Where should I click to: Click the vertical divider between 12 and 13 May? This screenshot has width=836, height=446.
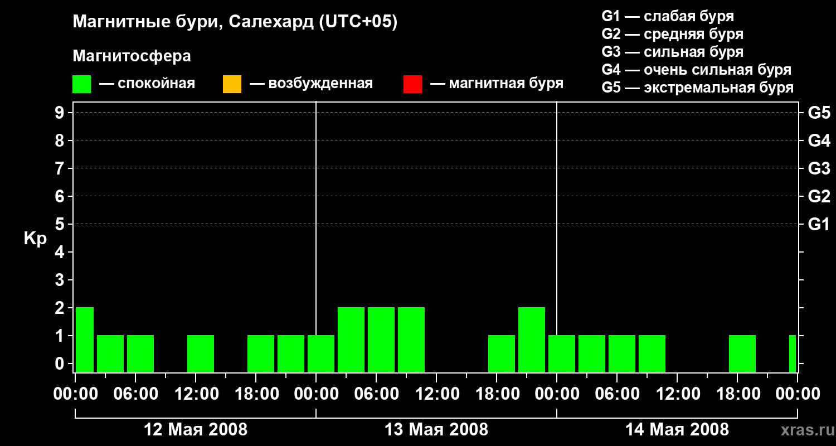pyautogui.click(x=316, y=237)
